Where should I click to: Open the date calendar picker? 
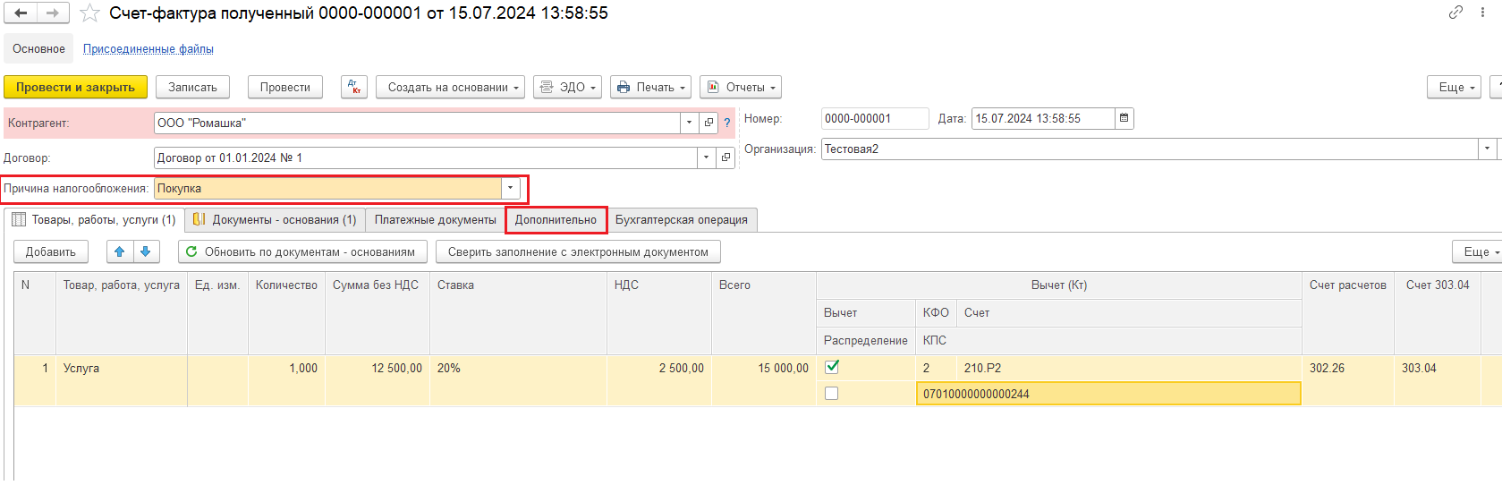tap(1124, 118)
